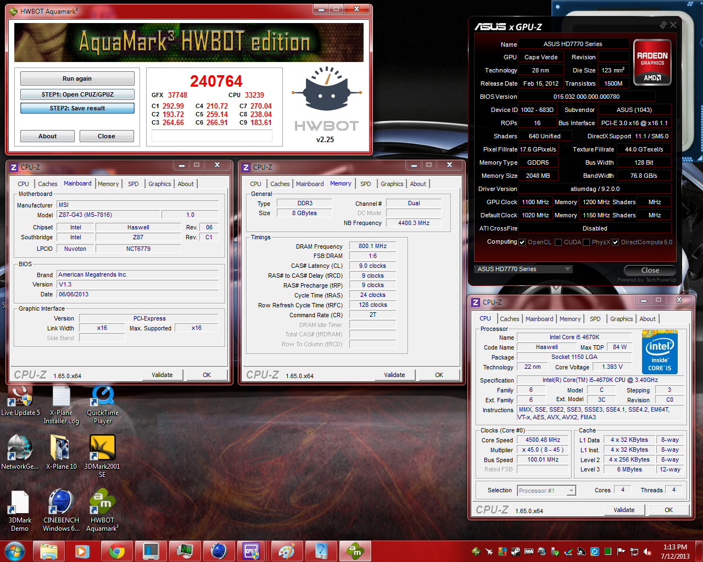Viewport: 703px width, 562px height.
Task: Open the Processor #1 selection dropdown
Action: [546, 491]
